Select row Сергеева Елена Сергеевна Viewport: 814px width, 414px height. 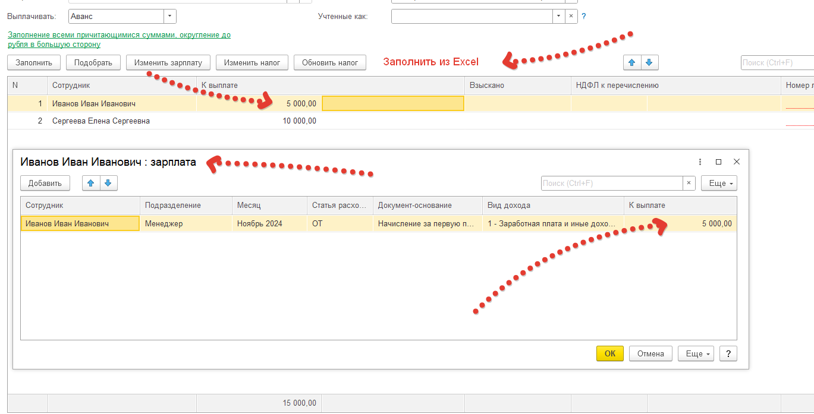[x=101, y=121]
